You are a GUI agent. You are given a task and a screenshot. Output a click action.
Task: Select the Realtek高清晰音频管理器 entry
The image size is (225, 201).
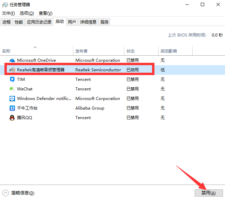coord(41,70)
